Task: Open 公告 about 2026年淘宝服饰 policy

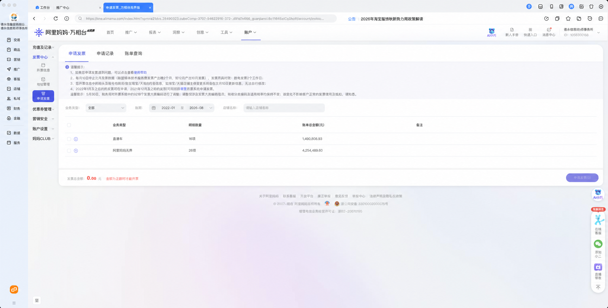Action: click(385, 19)
